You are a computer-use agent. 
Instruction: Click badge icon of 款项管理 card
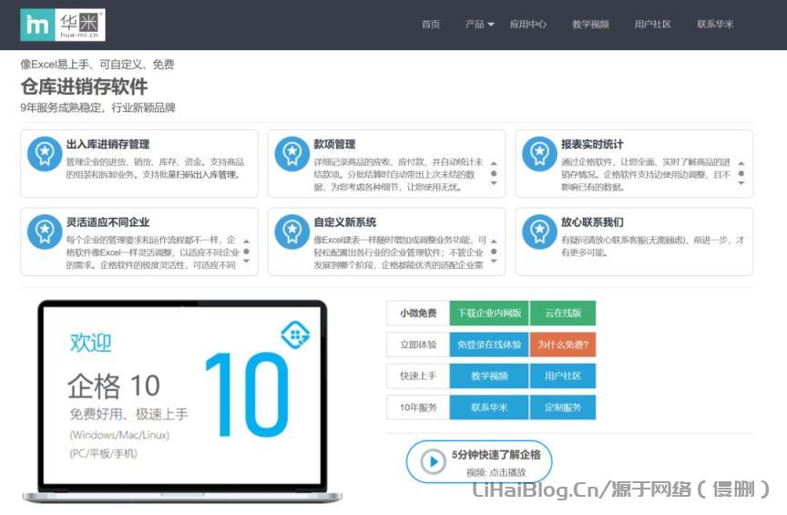292,154
